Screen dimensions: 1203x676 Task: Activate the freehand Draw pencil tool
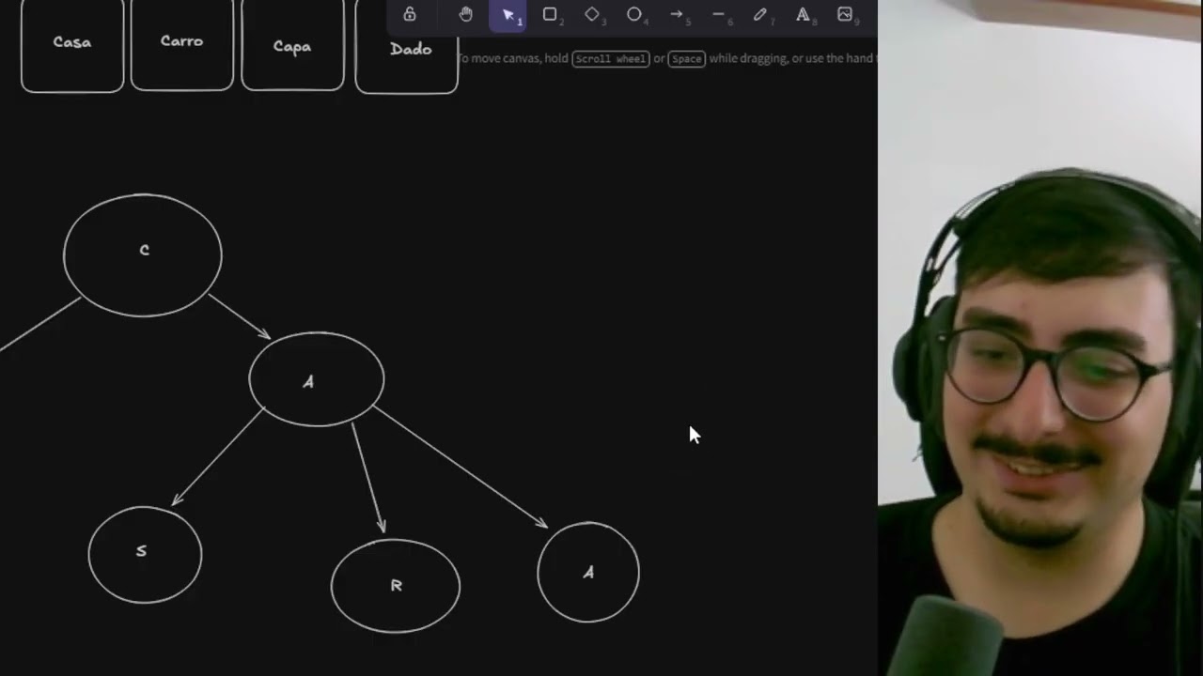760,14
